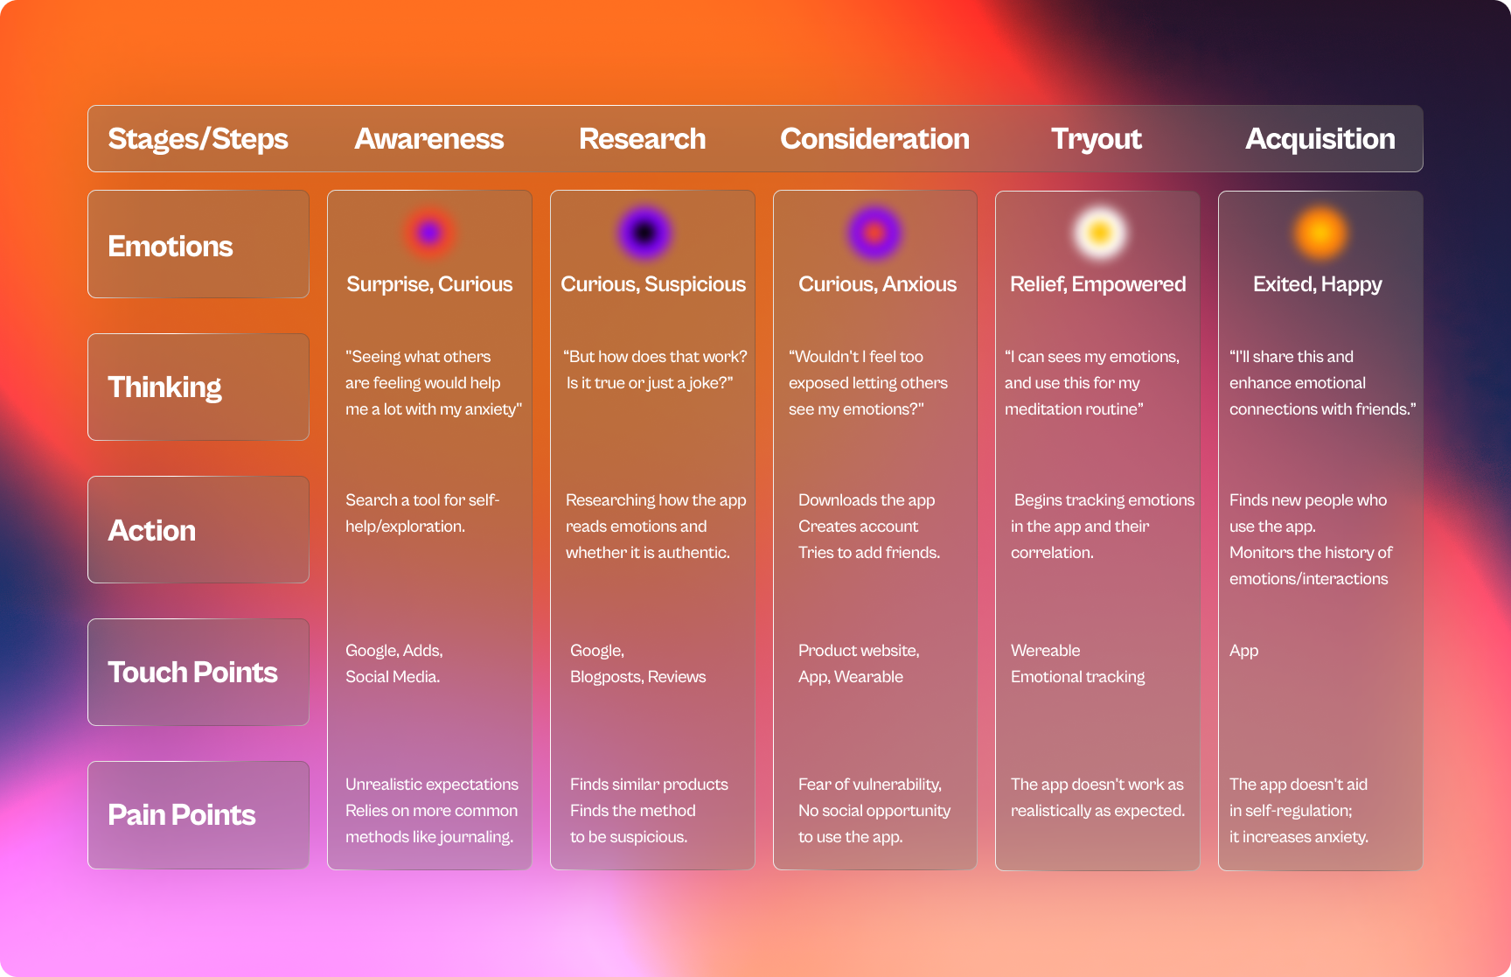Click the 'Relief, Empowered' emotion text
Image resolution: width=1511 pixels, height=977 pixels.
pos(1098,284)
